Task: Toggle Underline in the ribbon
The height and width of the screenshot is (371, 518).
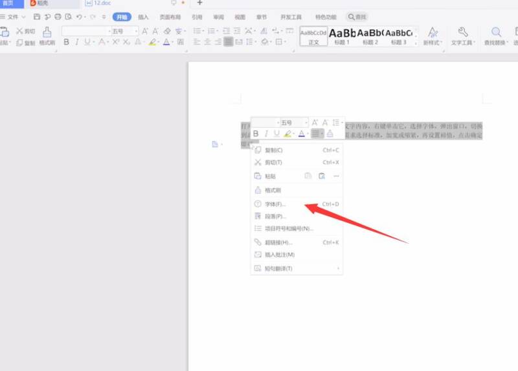Action: pyautogui.click(x=87, y=42)
